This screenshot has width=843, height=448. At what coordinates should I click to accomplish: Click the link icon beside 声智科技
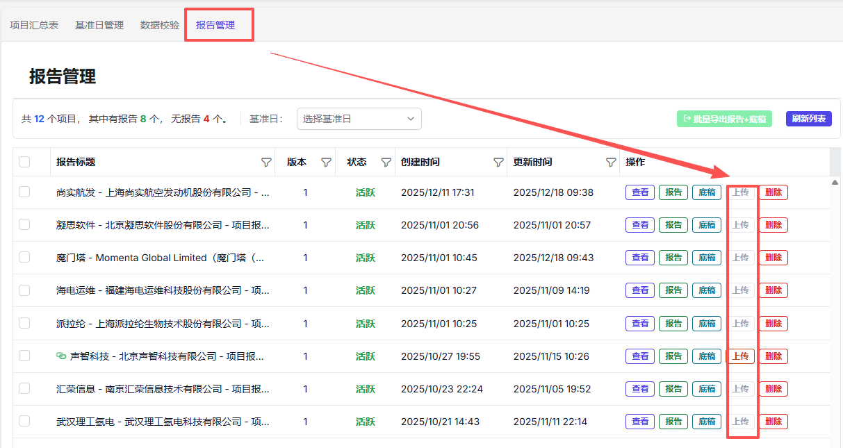tap(61, 356)
